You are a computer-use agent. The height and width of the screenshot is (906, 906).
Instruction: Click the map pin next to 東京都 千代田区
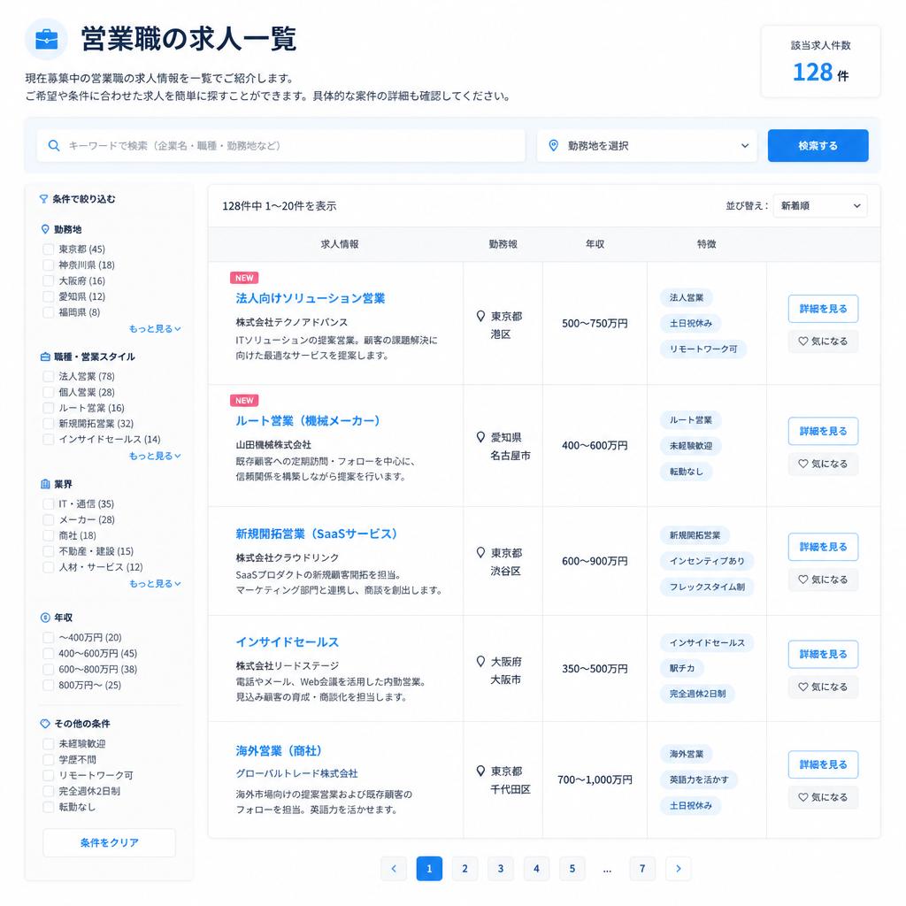(x=480, y=772)
